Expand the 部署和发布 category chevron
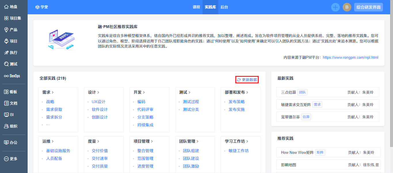This screenshot has height=173, width=393. click(247, 93)
